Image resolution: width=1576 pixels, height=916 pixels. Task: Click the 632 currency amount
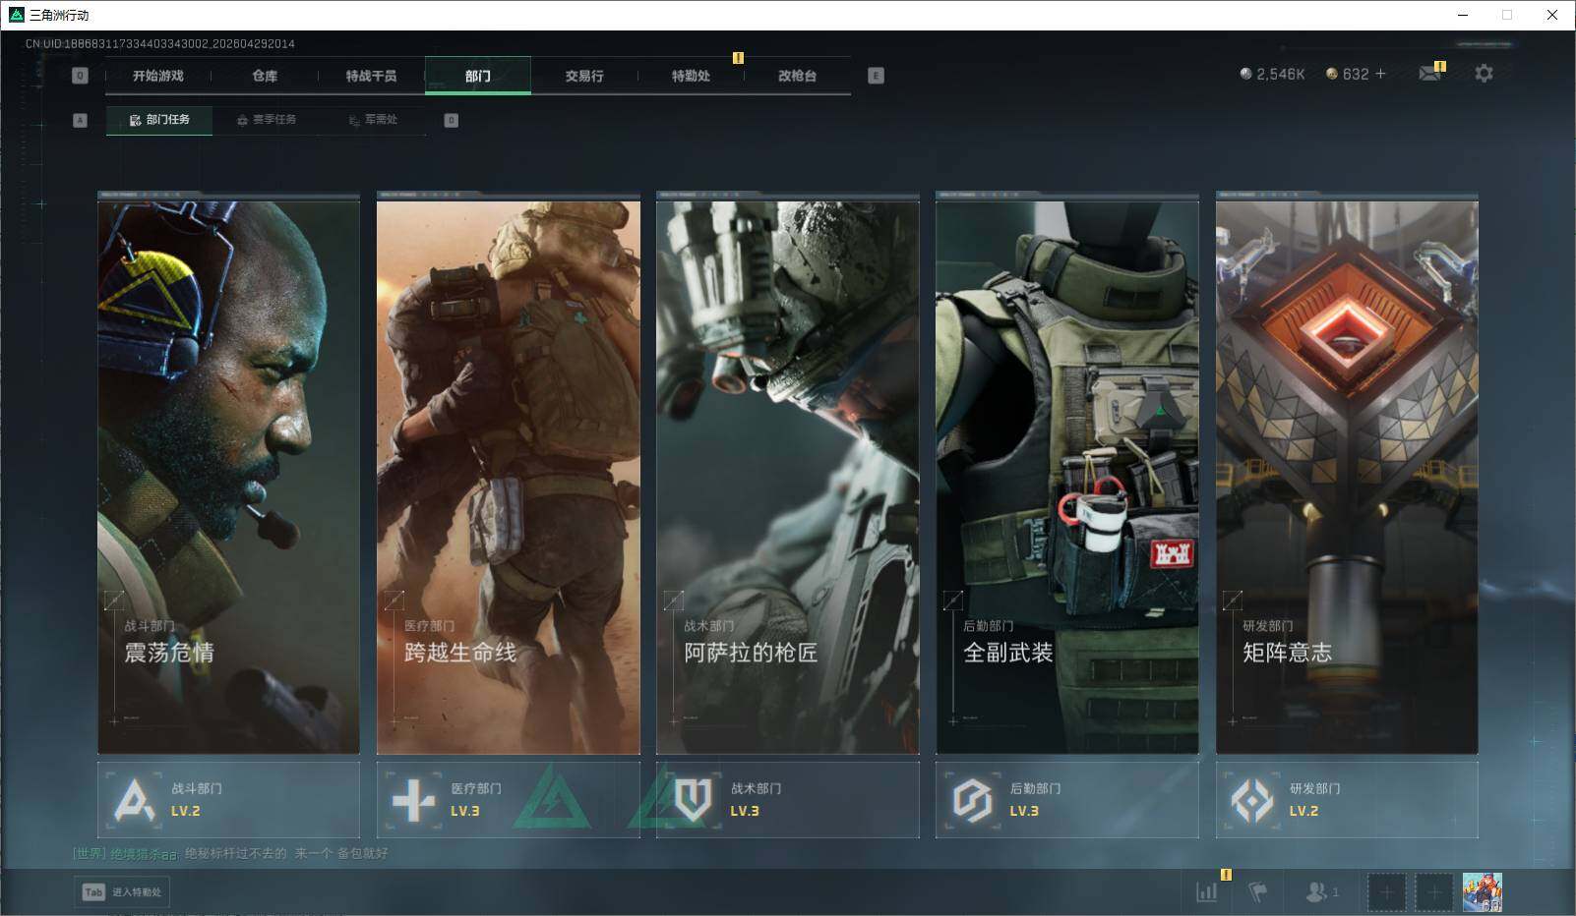pos(1356,74)
